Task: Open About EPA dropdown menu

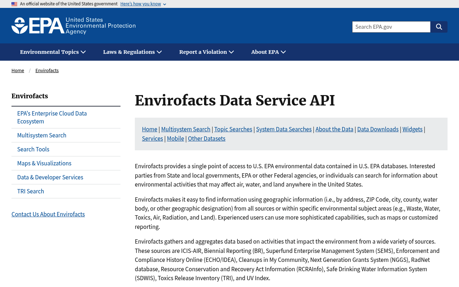Action: click(x=269, y=52)
